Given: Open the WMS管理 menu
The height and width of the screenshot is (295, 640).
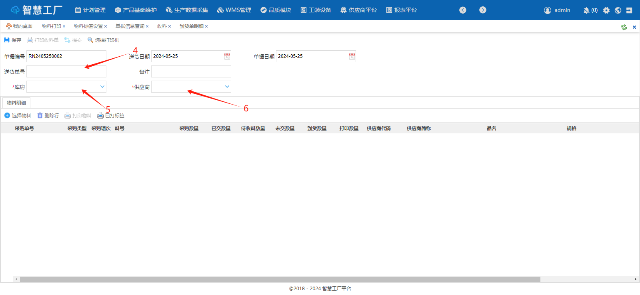Looking at the screenshot, I should 234,10.
